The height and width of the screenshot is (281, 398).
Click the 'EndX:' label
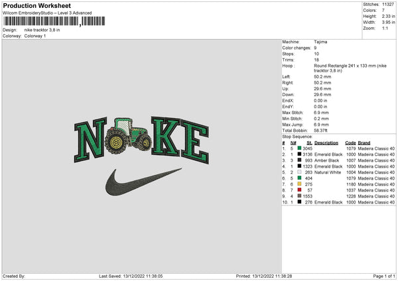(x=288, y=101)
